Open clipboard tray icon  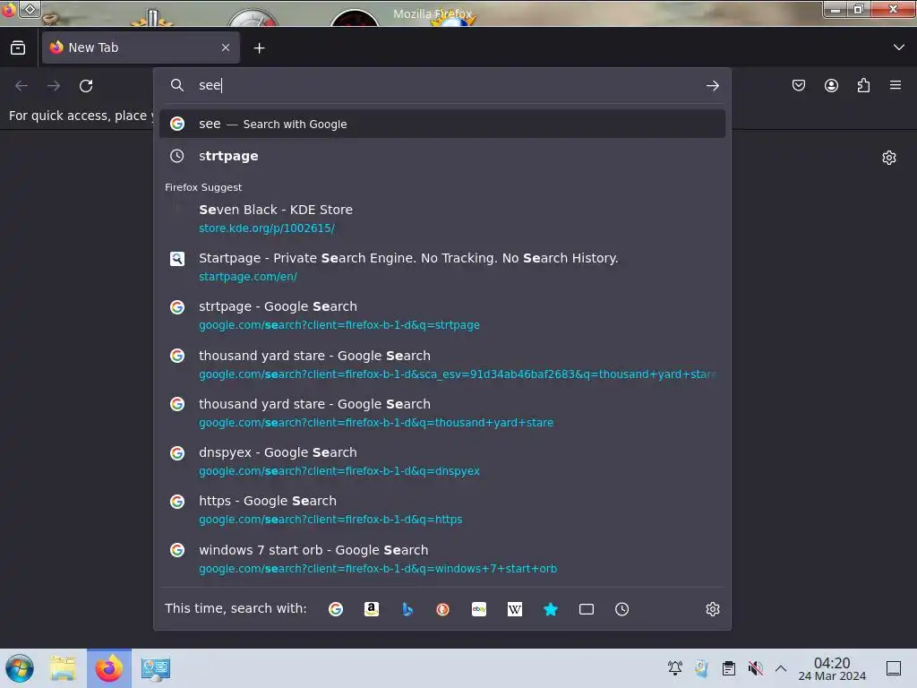tap(729, 668)
